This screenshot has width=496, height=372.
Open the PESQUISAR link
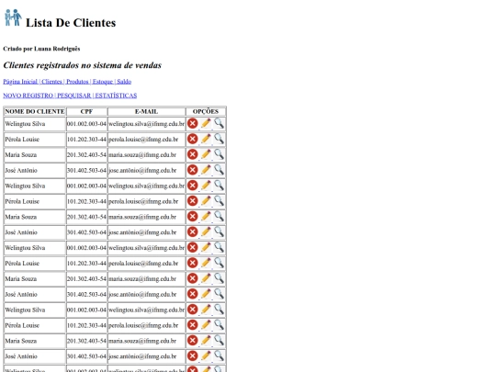[x=74, y=96]
